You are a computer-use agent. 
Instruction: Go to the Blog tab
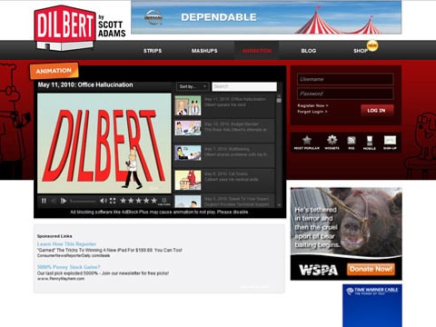pyautogui.click(x=309, y=51)
